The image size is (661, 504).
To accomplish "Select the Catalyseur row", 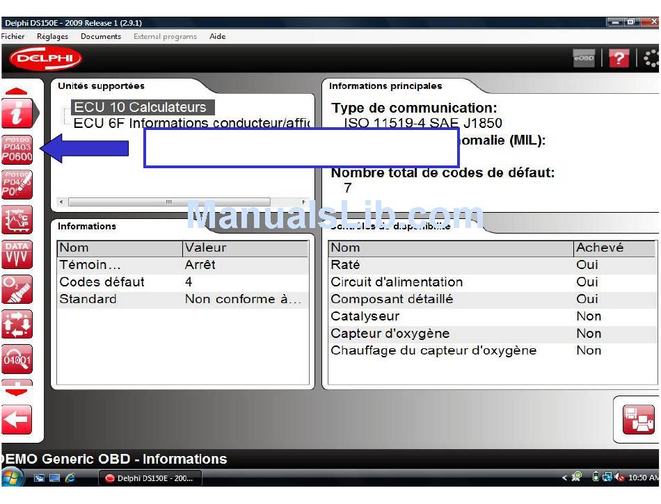I will click(x=493, y=316).
